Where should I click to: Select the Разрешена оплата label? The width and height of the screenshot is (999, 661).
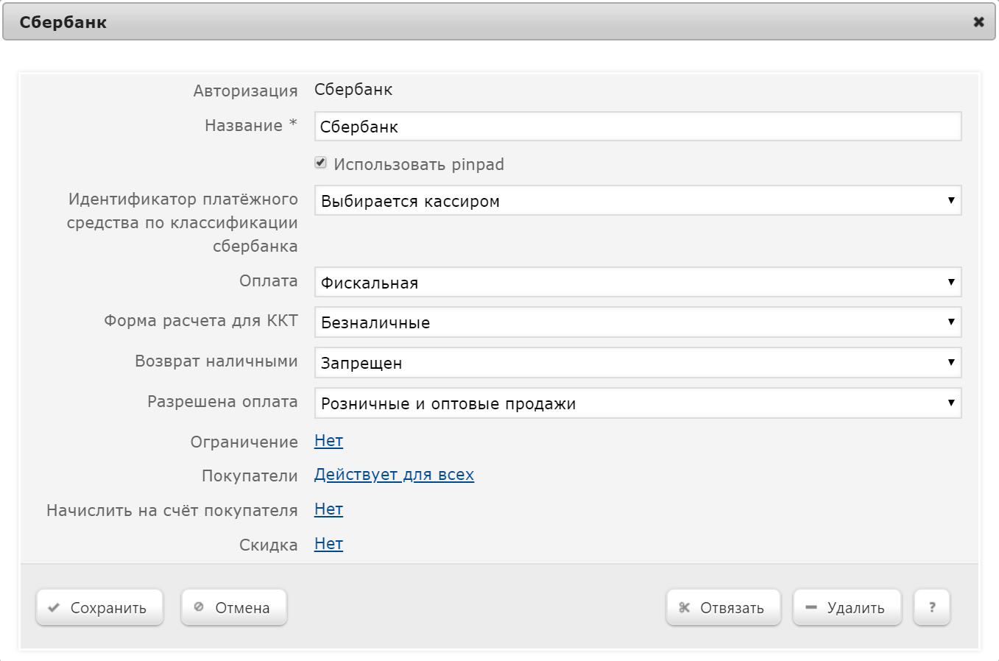[x=222, y=402]
